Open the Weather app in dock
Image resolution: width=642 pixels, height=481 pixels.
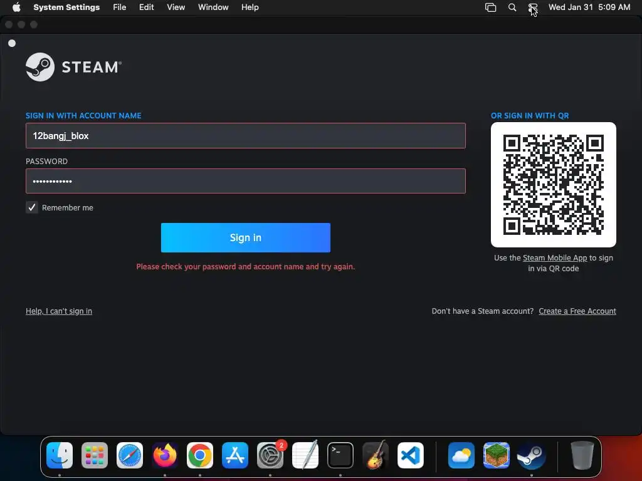pos(461,455)
